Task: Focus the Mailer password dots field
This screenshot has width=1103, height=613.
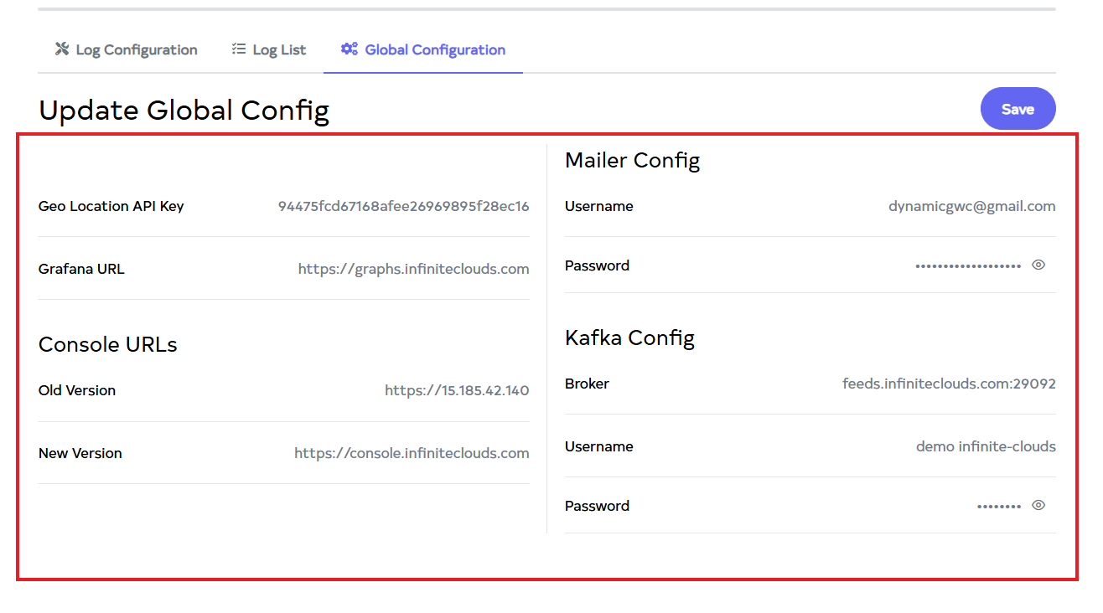Action: 967,266
